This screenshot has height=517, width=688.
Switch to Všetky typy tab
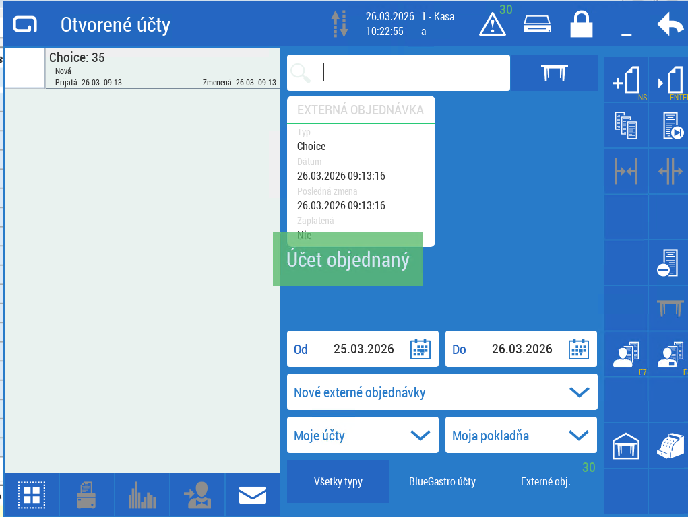coord(338,481)
